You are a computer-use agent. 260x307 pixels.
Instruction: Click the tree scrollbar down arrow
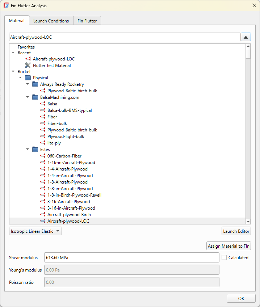(248, 222)
